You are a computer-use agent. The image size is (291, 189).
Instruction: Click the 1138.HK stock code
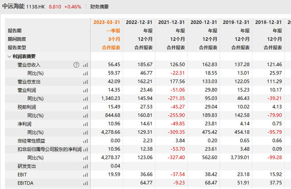click(x=35, y=7)
